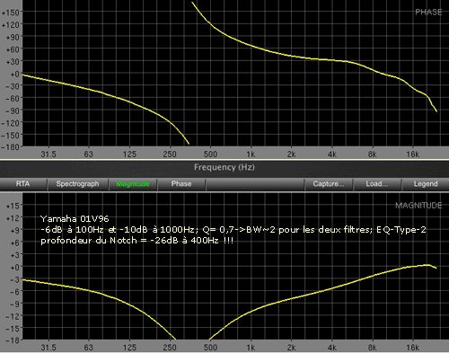Click the PHASE label in upper graph
Image resolution: width=449 pixels, height=353 pixels.
[x=428, y=13]
